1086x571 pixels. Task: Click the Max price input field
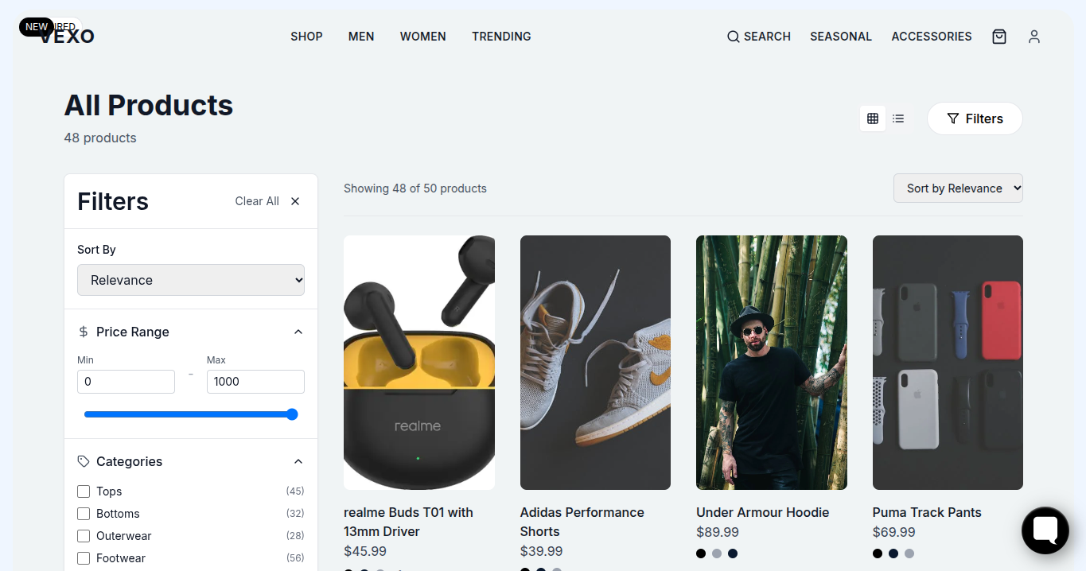coord(255,382)
